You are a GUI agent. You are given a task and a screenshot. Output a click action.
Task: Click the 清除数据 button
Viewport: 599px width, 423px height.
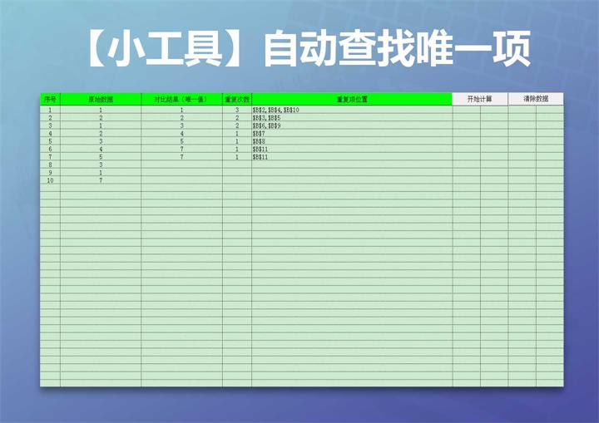536,99
